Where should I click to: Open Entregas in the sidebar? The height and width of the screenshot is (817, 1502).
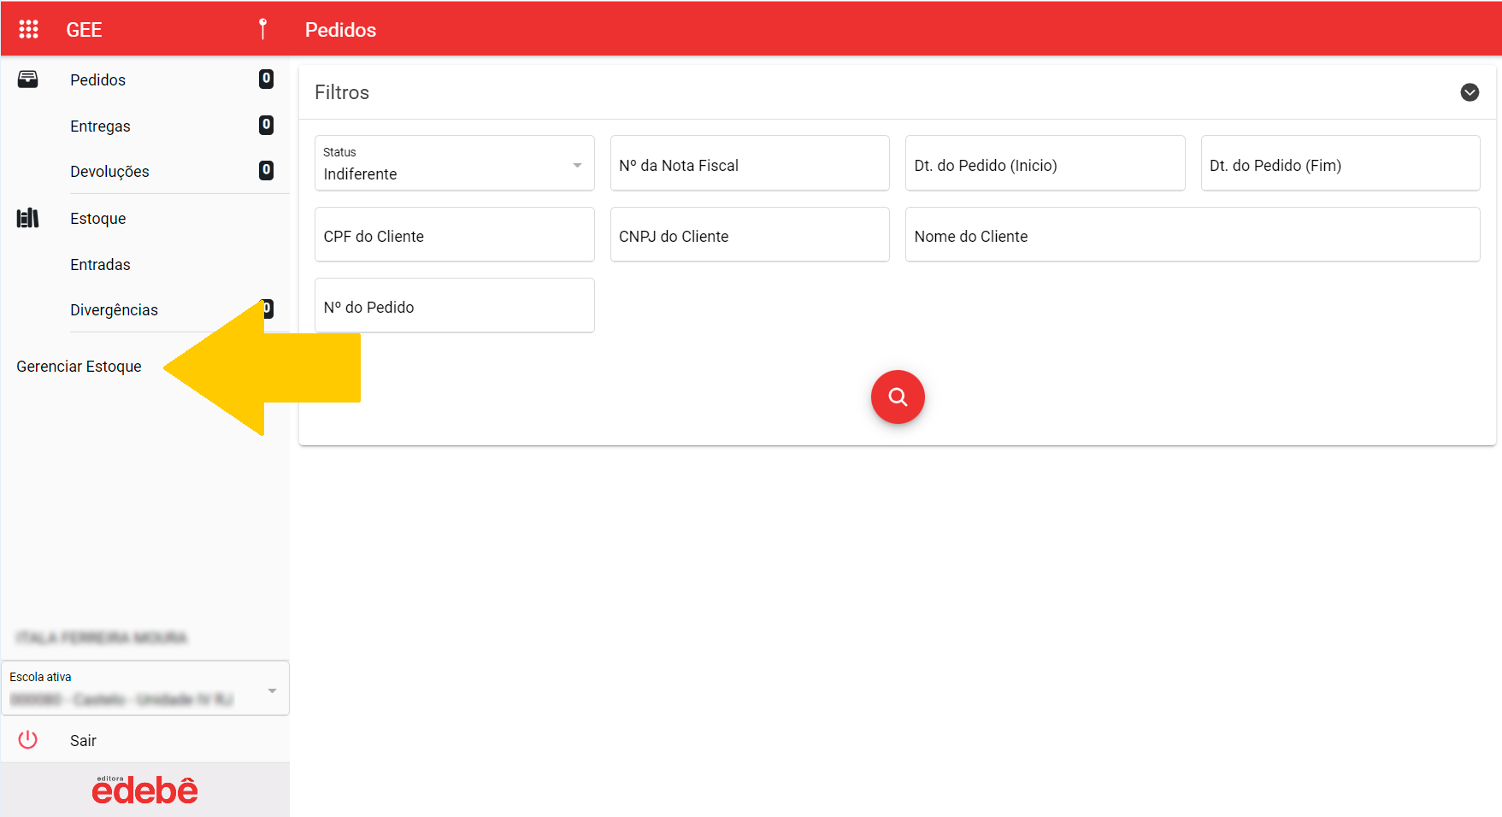coord(100,126)
